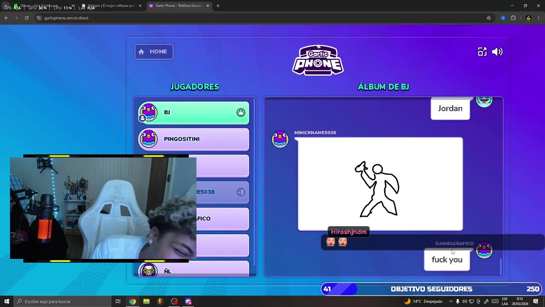Click the crown icon on BJ's row
Image resolution: width=545 pixels, height=307 pixels.
(x=241, y=113)
